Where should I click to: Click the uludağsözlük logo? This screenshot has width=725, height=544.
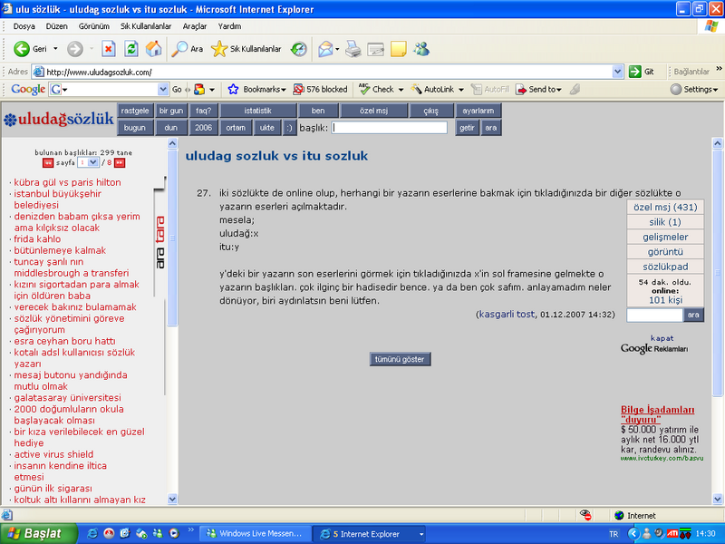(x=59, y=119)
